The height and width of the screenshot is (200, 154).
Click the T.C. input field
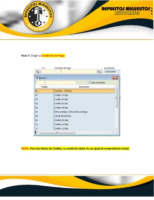pyautogui.click(x=47, y=72)
